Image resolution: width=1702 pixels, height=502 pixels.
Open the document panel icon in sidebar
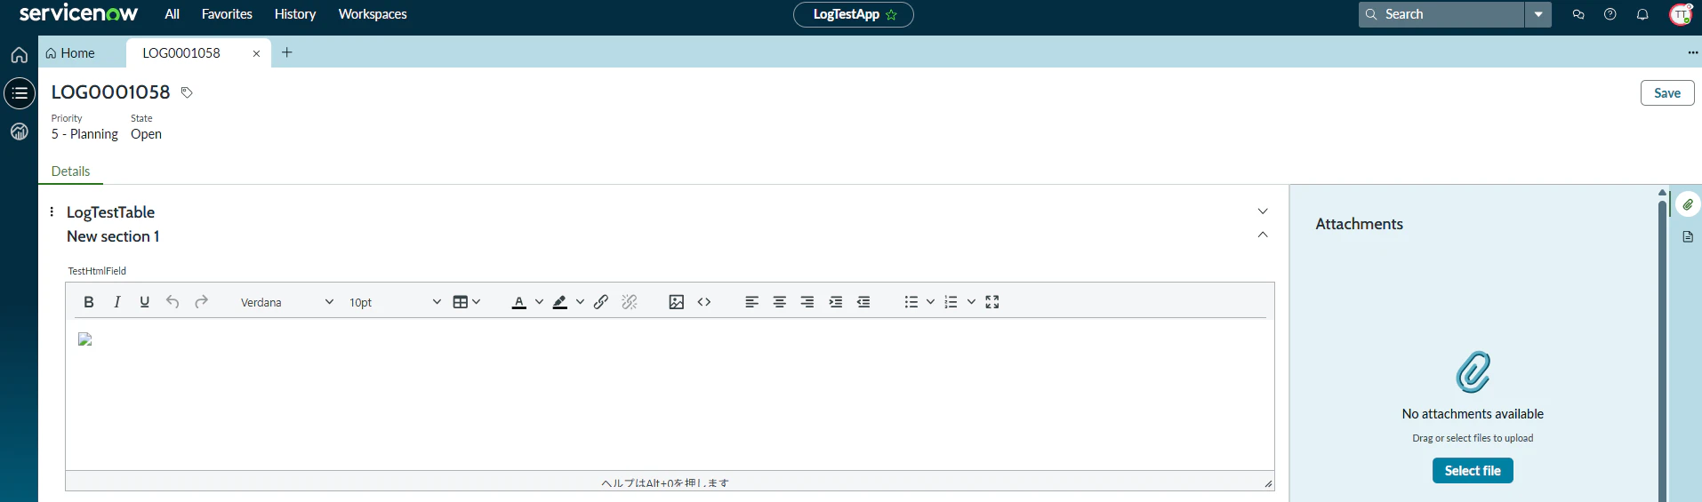coord(1688,236)
